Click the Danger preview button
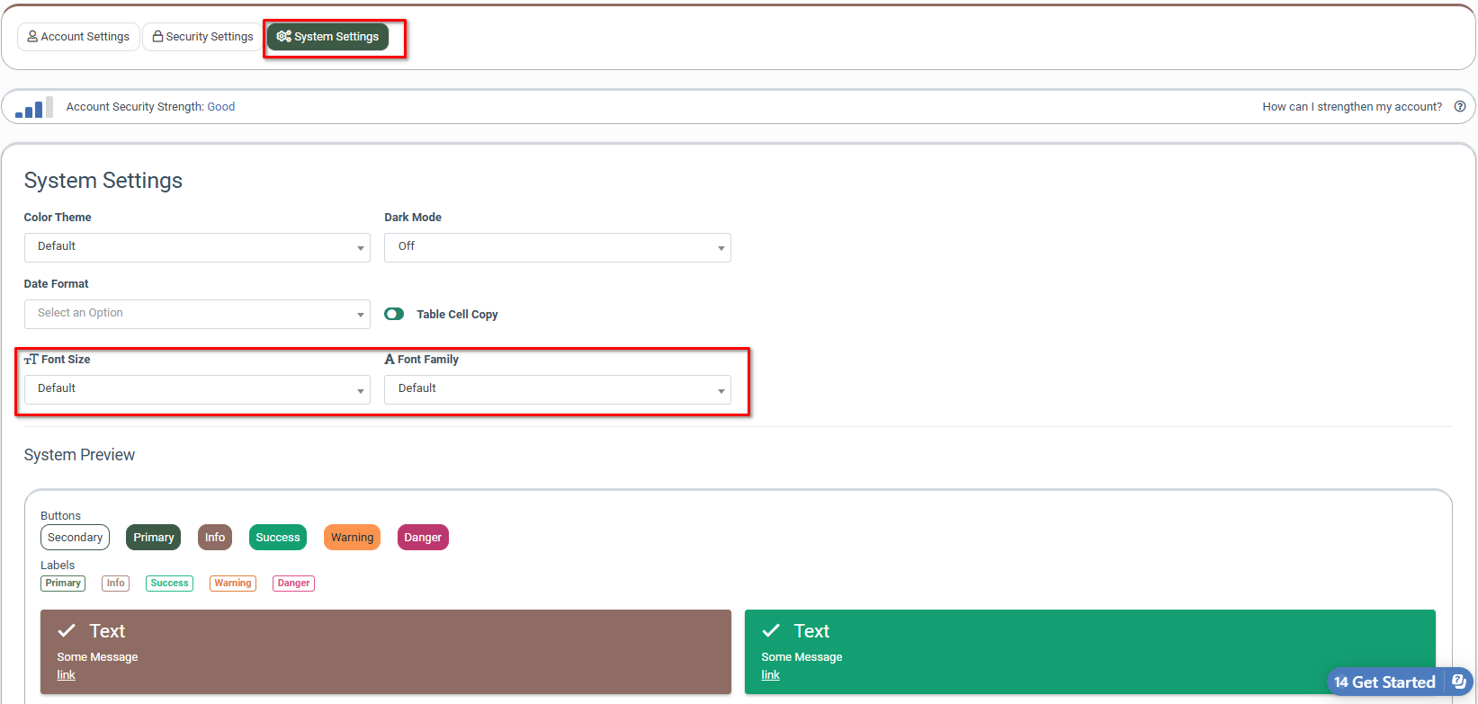 coord(423,538)
